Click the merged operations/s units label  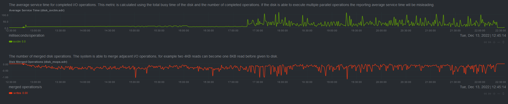coord(25,87)
